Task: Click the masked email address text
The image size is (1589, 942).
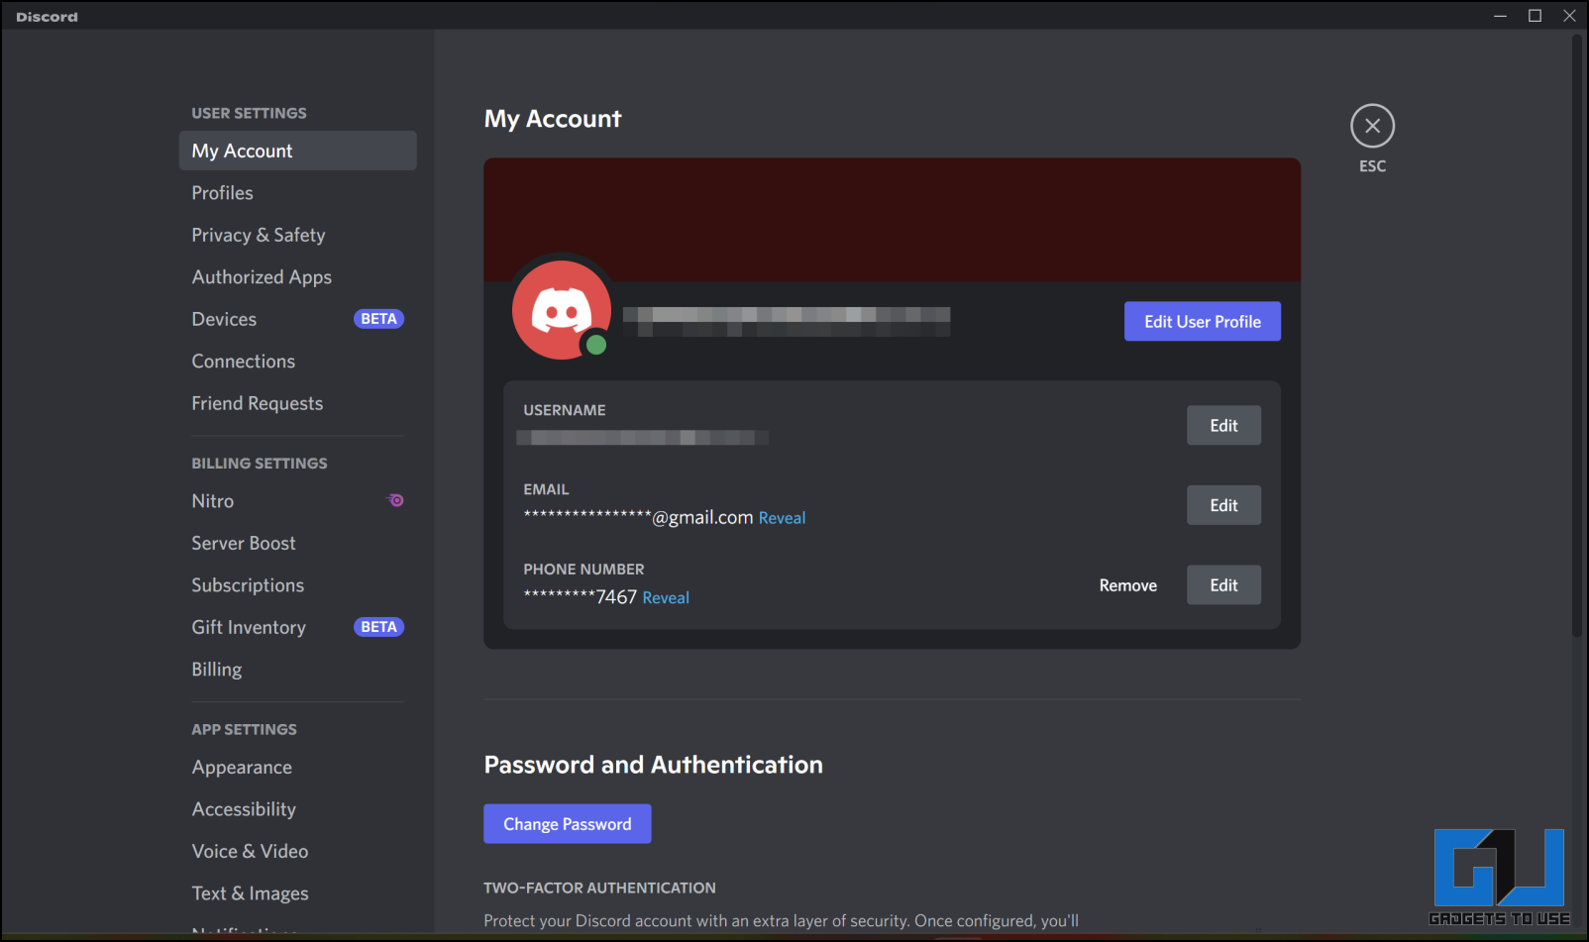Action: pos(638,517)
